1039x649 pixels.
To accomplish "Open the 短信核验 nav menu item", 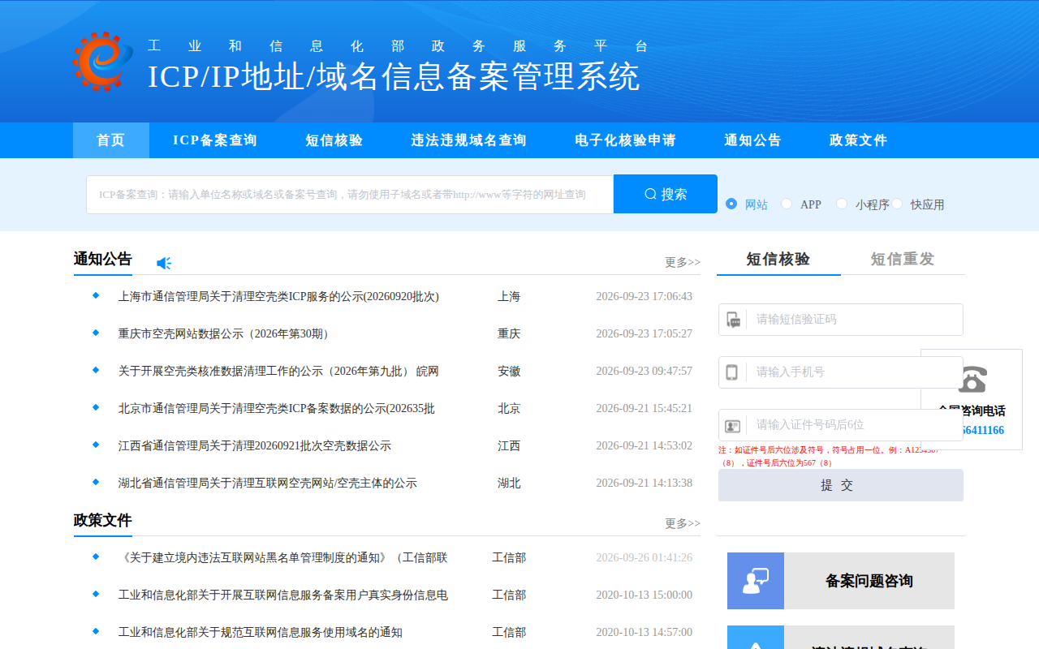I will tap(334, 140).
